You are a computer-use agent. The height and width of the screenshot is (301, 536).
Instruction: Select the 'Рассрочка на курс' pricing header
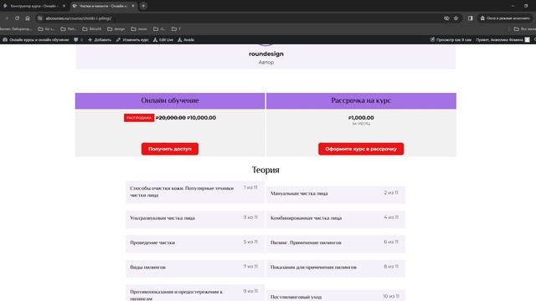point(361,100)
